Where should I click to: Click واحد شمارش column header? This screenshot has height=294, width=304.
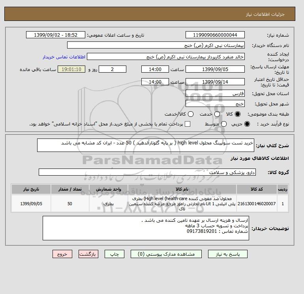click(109, 189)
